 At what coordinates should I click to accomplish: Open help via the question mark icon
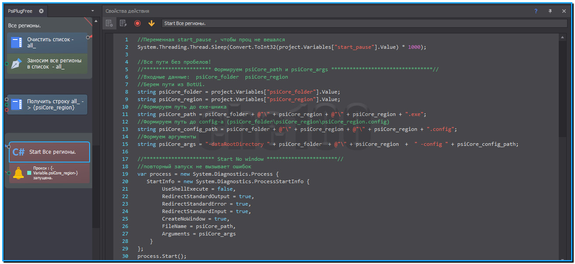536,11
